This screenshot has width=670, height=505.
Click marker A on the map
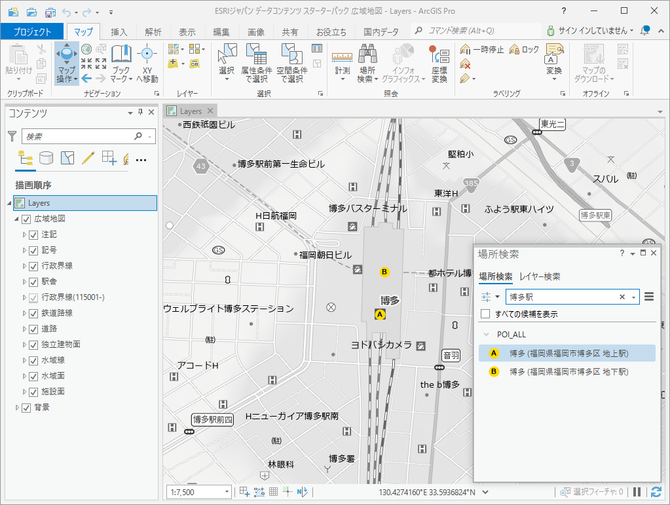[x=380, y=314]
